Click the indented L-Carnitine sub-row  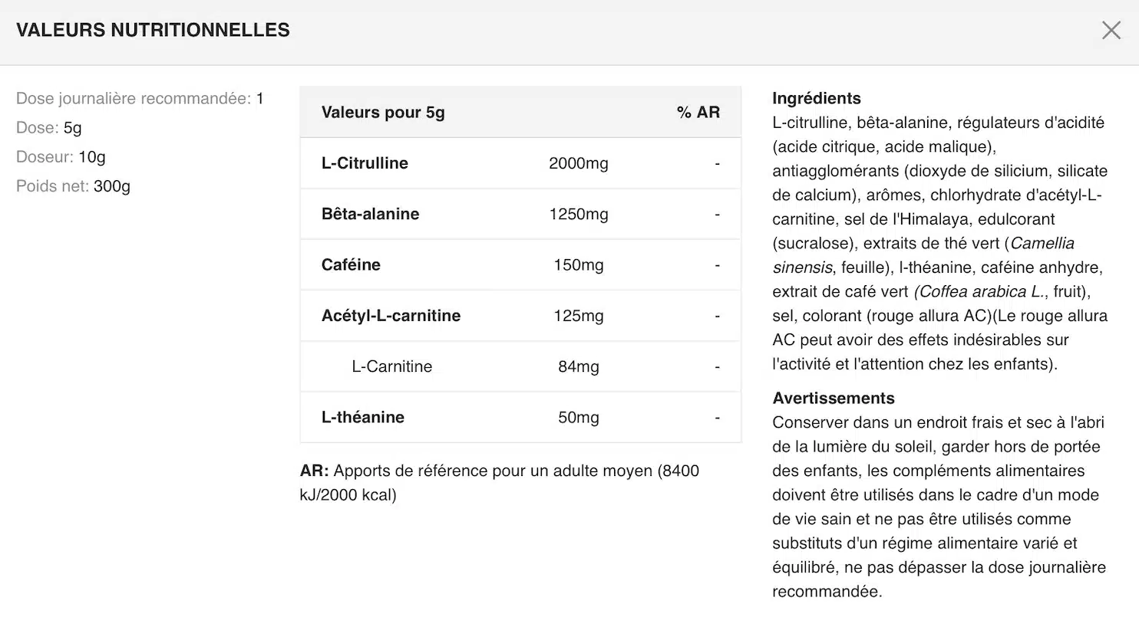(x=391, y=366)
